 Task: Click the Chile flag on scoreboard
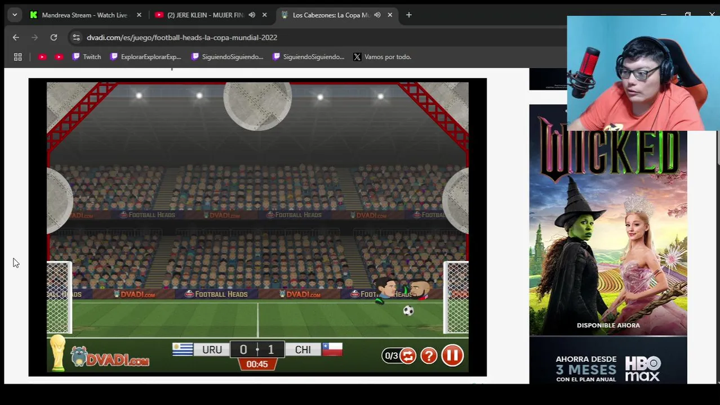(332, 349)
